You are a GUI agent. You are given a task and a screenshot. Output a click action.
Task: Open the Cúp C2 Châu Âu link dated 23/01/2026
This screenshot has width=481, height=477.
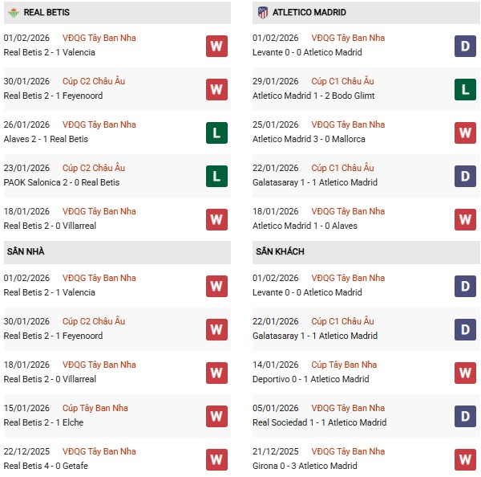(95, 169)
